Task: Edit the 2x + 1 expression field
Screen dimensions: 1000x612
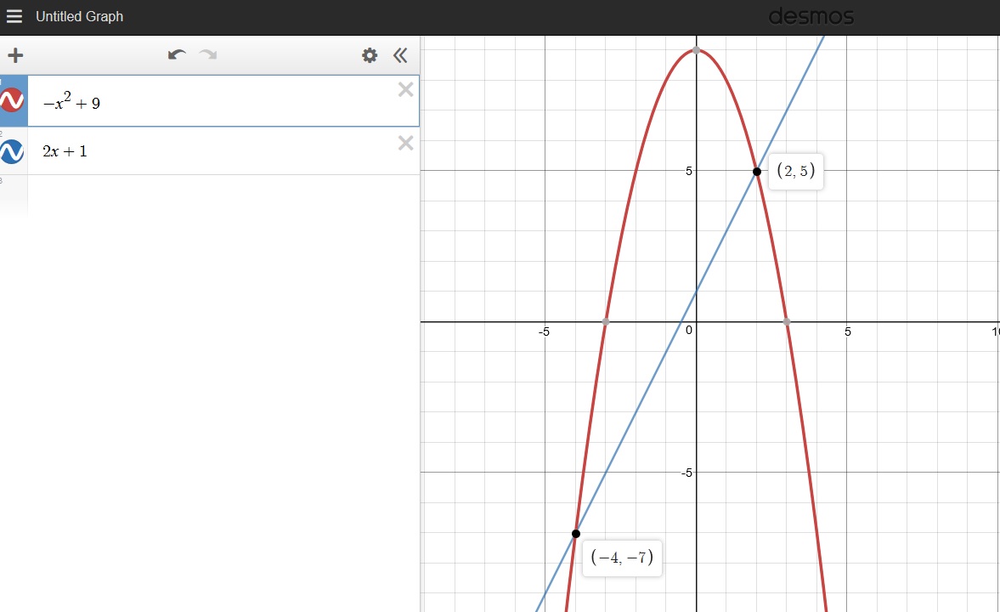Action: (x=212, y=152)
